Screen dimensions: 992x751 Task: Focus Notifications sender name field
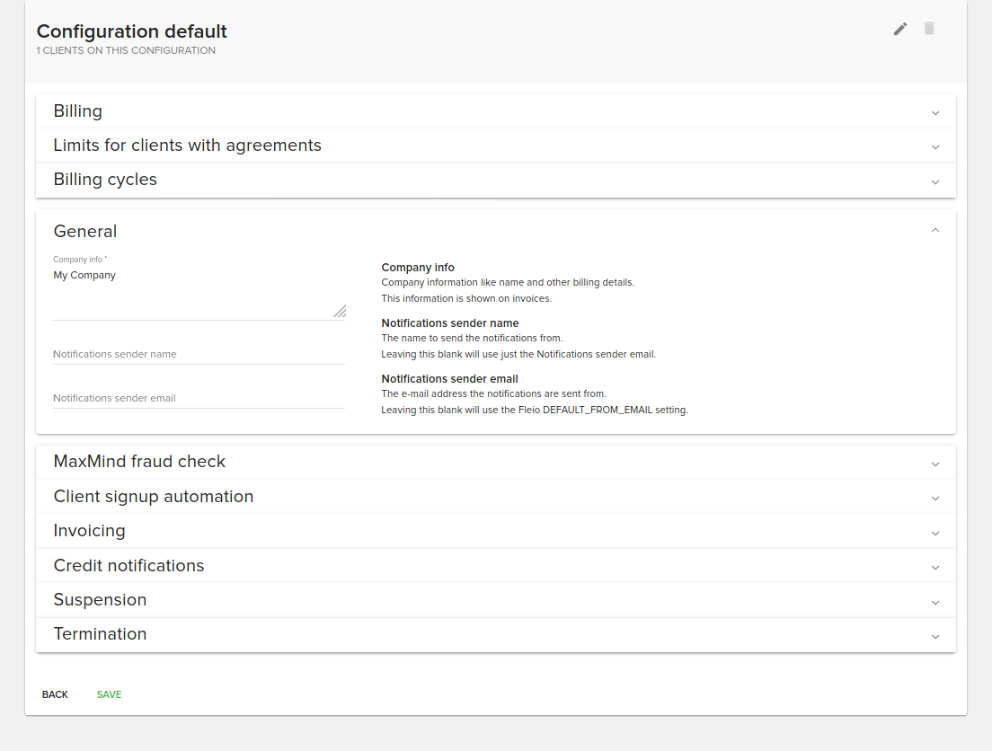click(199, 354)
